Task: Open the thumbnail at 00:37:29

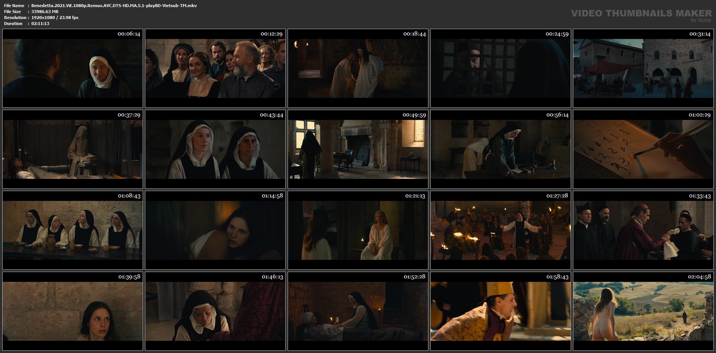Action: coord(72,149)
